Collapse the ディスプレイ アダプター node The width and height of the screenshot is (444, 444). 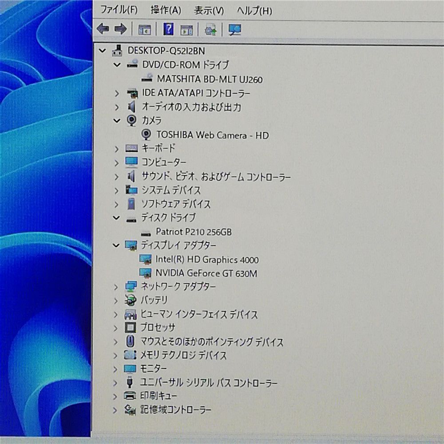pos(116,245)
